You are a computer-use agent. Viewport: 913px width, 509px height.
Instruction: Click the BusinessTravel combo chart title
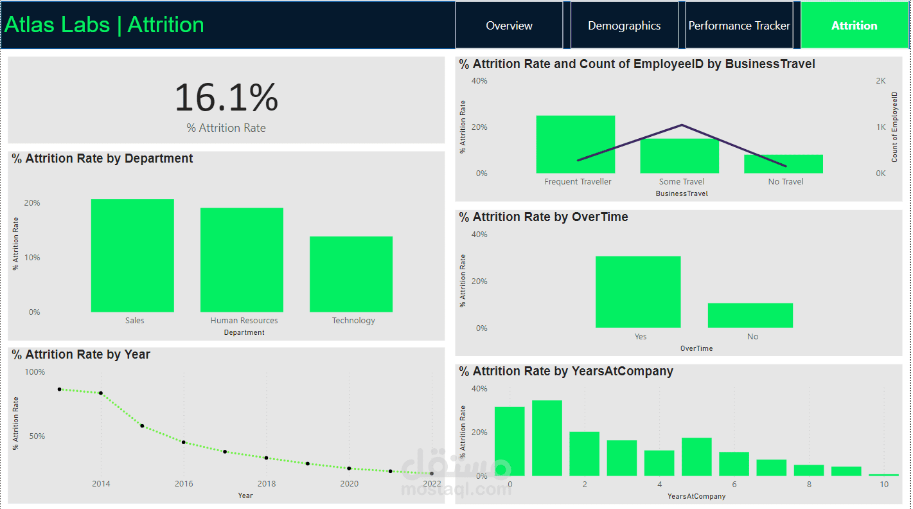pyautogui.click(x=637, y=64)
